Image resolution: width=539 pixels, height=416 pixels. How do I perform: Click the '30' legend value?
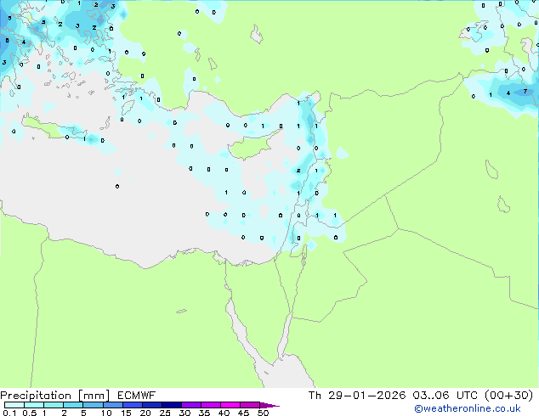[x=184, y=413]
